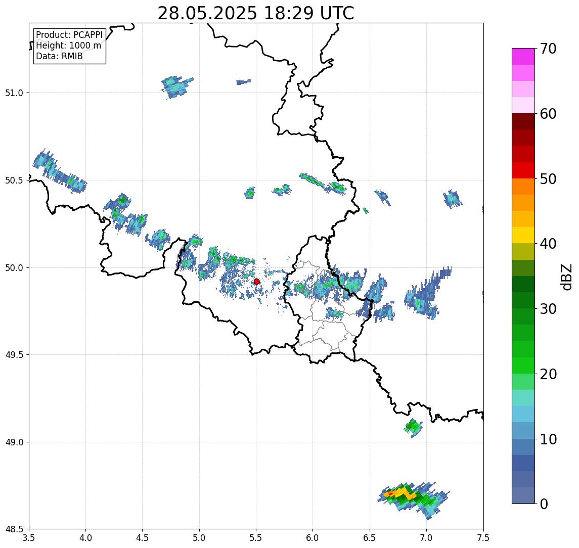Viewport: 579px width, 548px height.
Task: Click the orange colorbar segment just below 50
Action: coord(523,187)
